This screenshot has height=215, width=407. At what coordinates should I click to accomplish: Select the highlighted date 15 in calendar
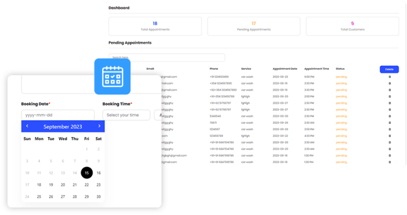click(x=87, y=173)
